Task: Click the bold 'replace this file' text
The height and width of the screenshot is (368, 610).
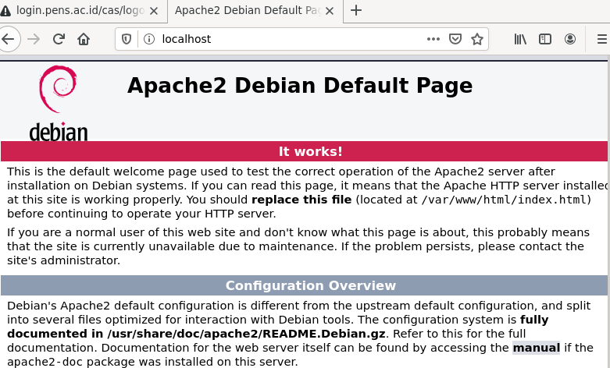Action: [301, 200]
